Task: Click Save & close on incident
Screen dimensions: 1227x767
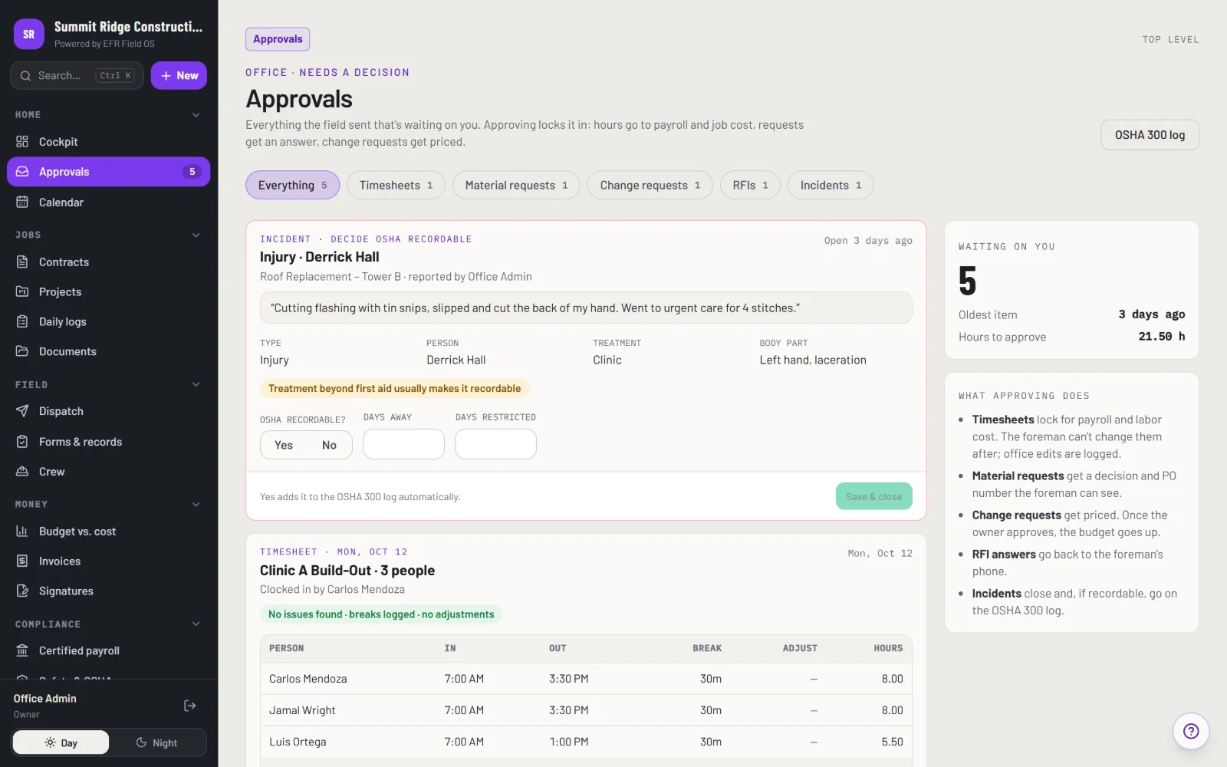Action: click(x=873, y=496)
